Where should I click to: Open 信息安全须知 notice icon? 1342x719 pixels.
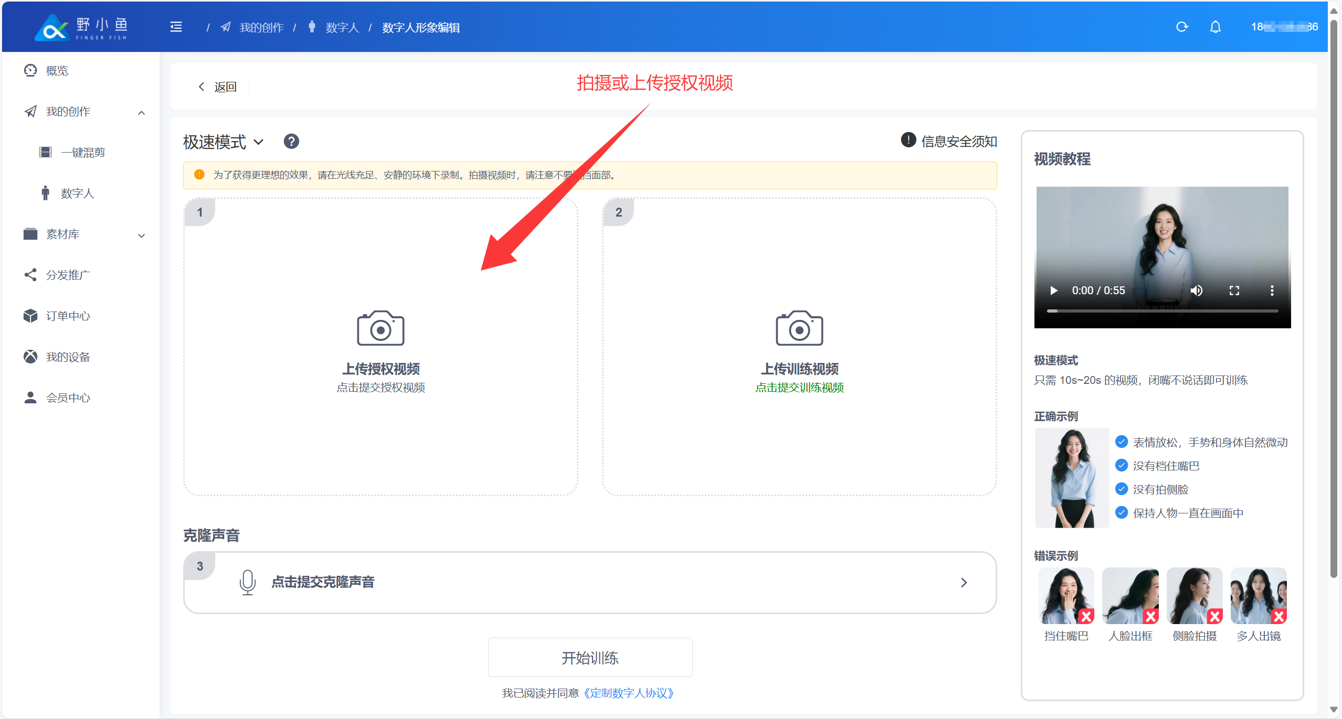tap(908, 140)
